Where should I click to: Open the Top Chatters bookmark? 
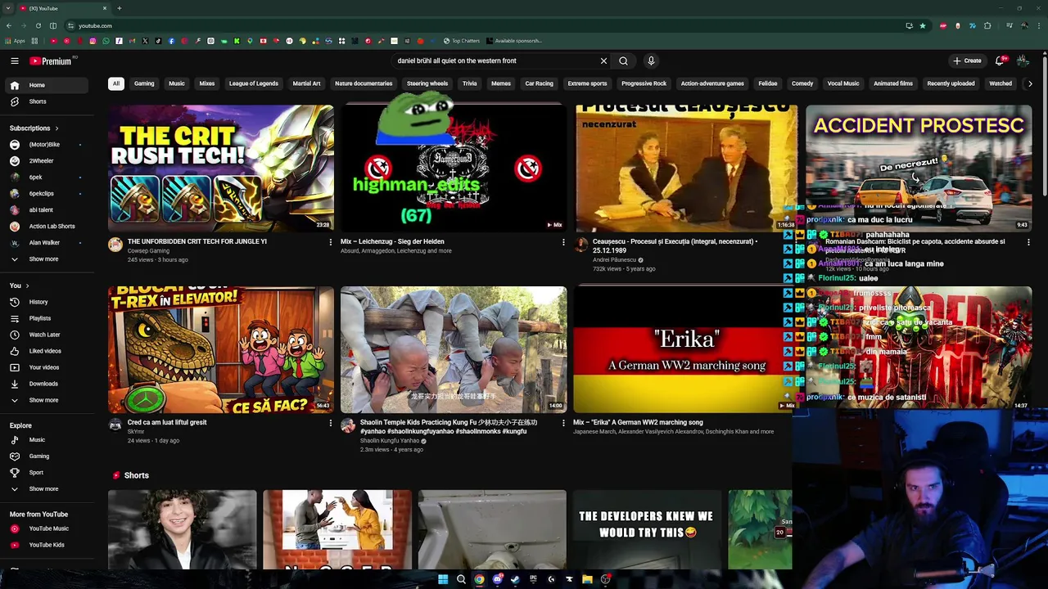pos(462,41)
